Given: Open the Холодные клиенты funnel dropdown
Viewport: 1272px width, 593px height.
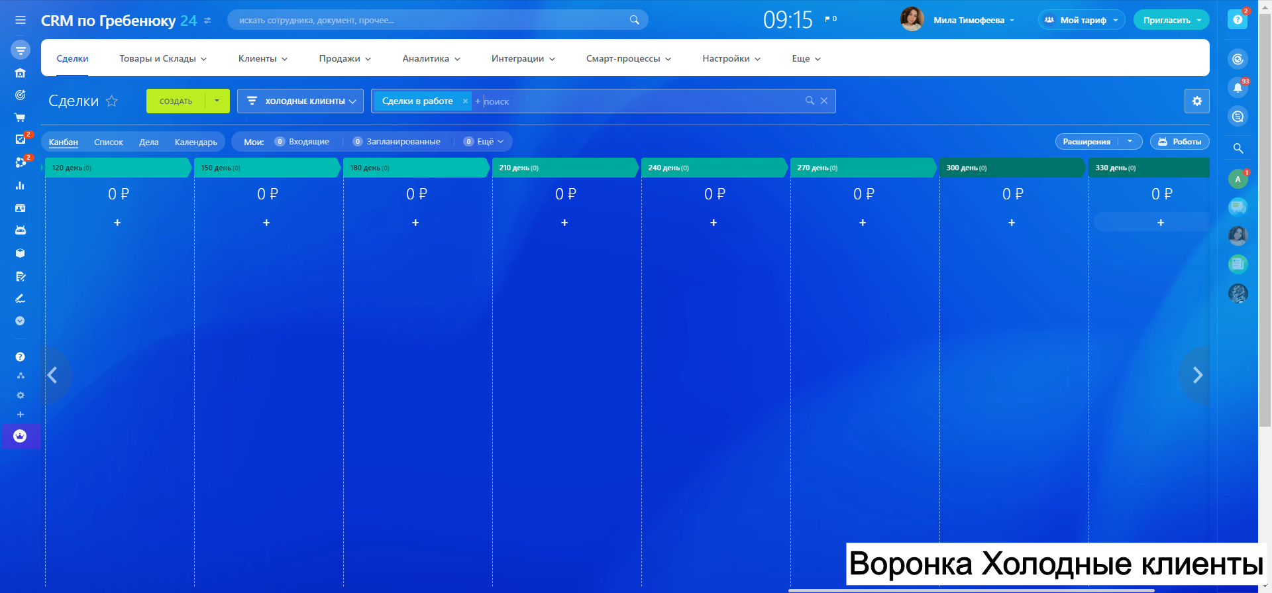Looking at the screenshot, I should (301, 101).
